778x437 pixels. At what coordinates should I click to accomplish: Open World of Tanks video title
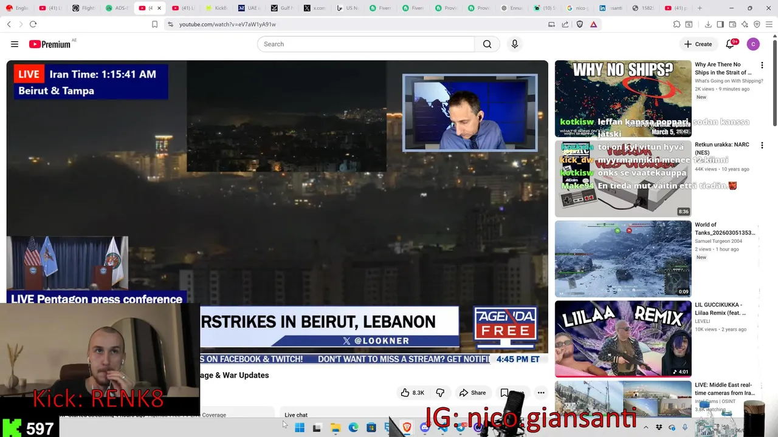click(725, 229)
